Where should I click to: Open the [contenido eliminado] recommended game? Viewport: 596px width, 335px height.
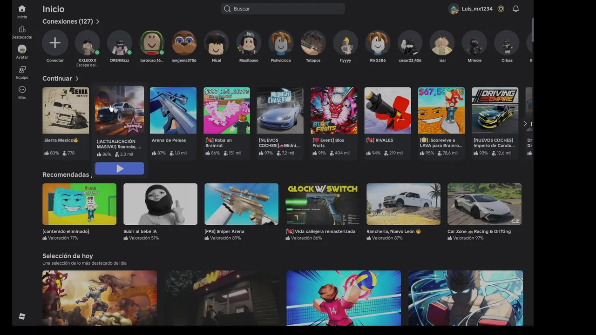point(79,204)
